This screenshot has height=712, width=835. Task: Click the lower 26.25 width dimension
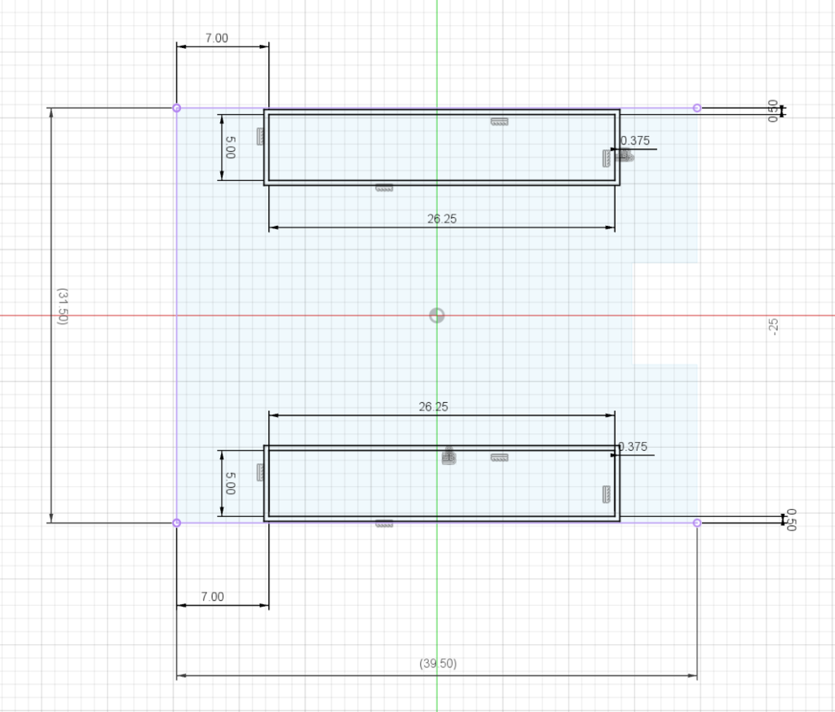click(434, 407)
